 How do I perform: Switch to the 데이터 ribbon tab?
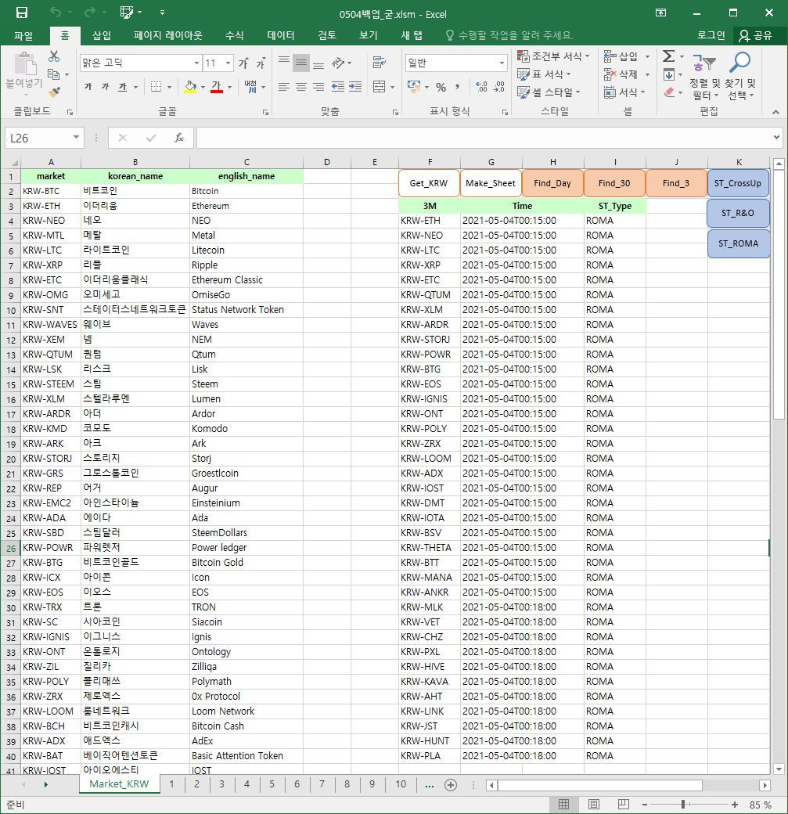tap(281, 35)
